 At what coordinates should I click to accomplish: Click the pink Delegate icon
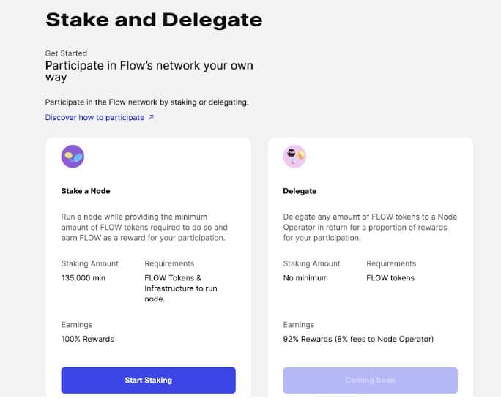(294, 156)
